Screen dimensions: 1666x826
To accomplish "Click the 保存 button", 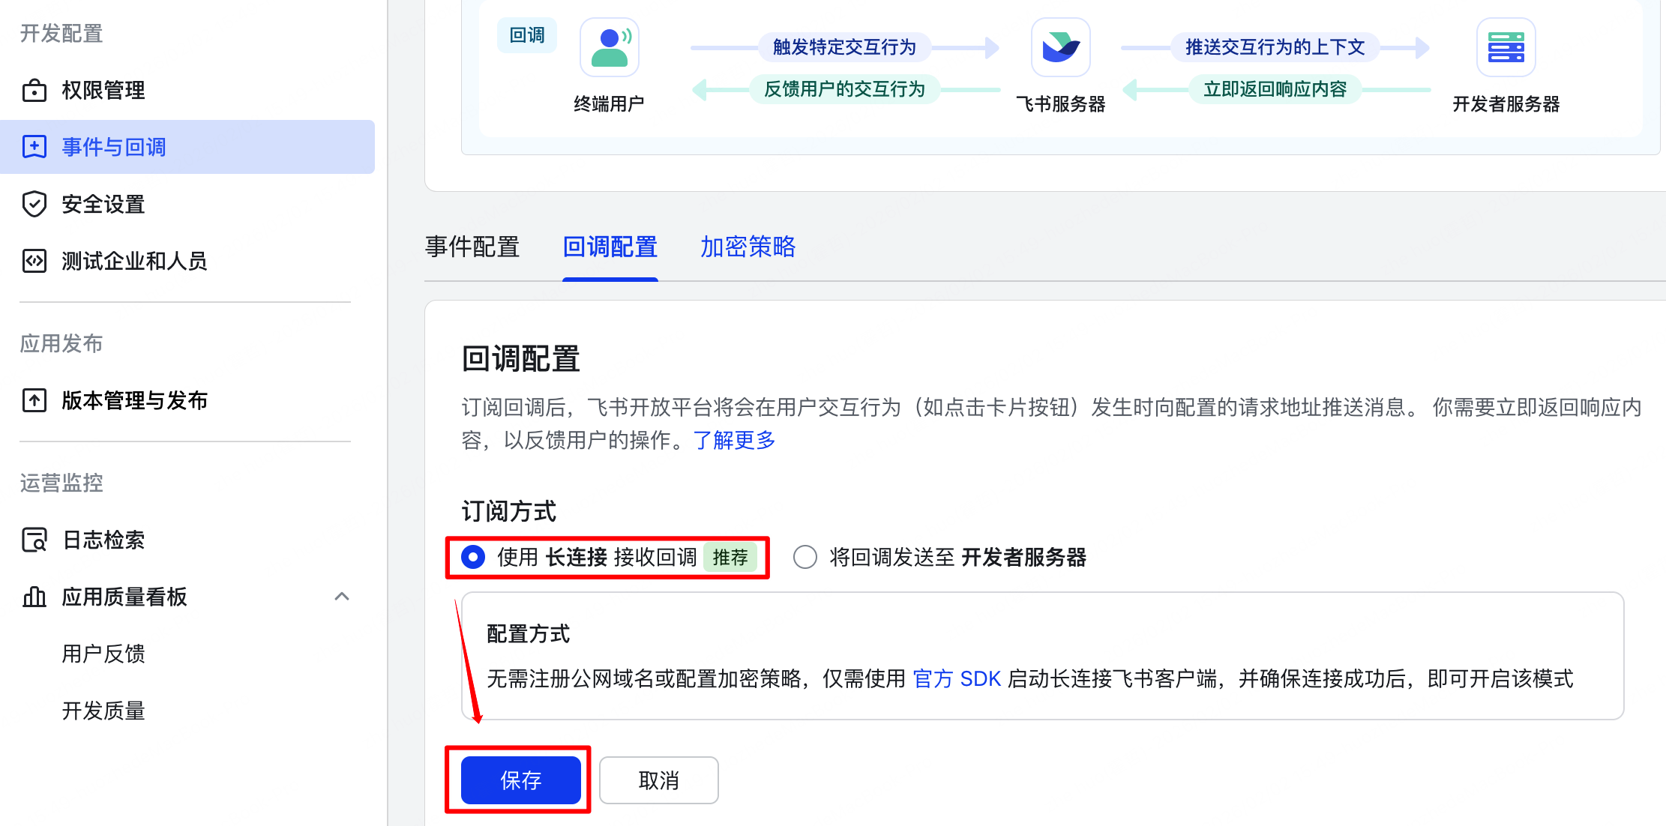I will coord(520,780).
